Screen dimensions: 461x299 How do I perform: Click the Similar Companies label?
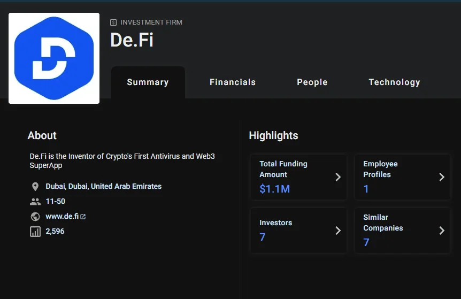point(383,223)
